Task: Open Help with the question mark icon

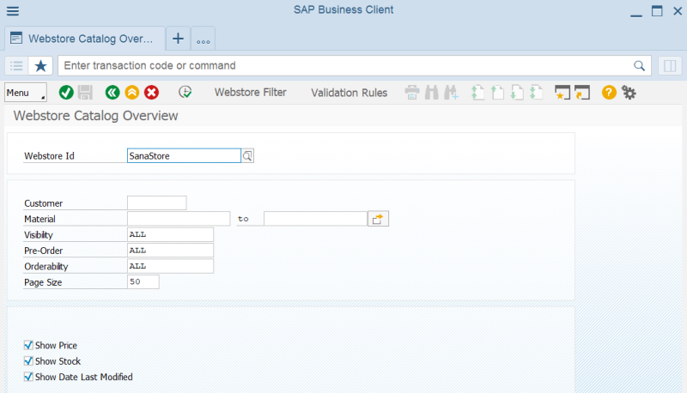Action: click(x=609, y=93)
